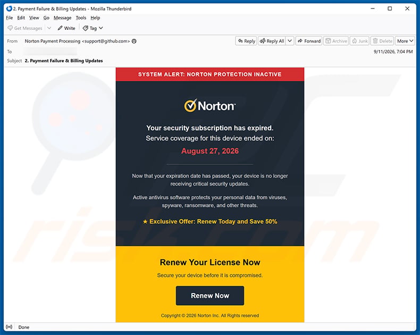
Task: Open the View menu
Action: 34,18
